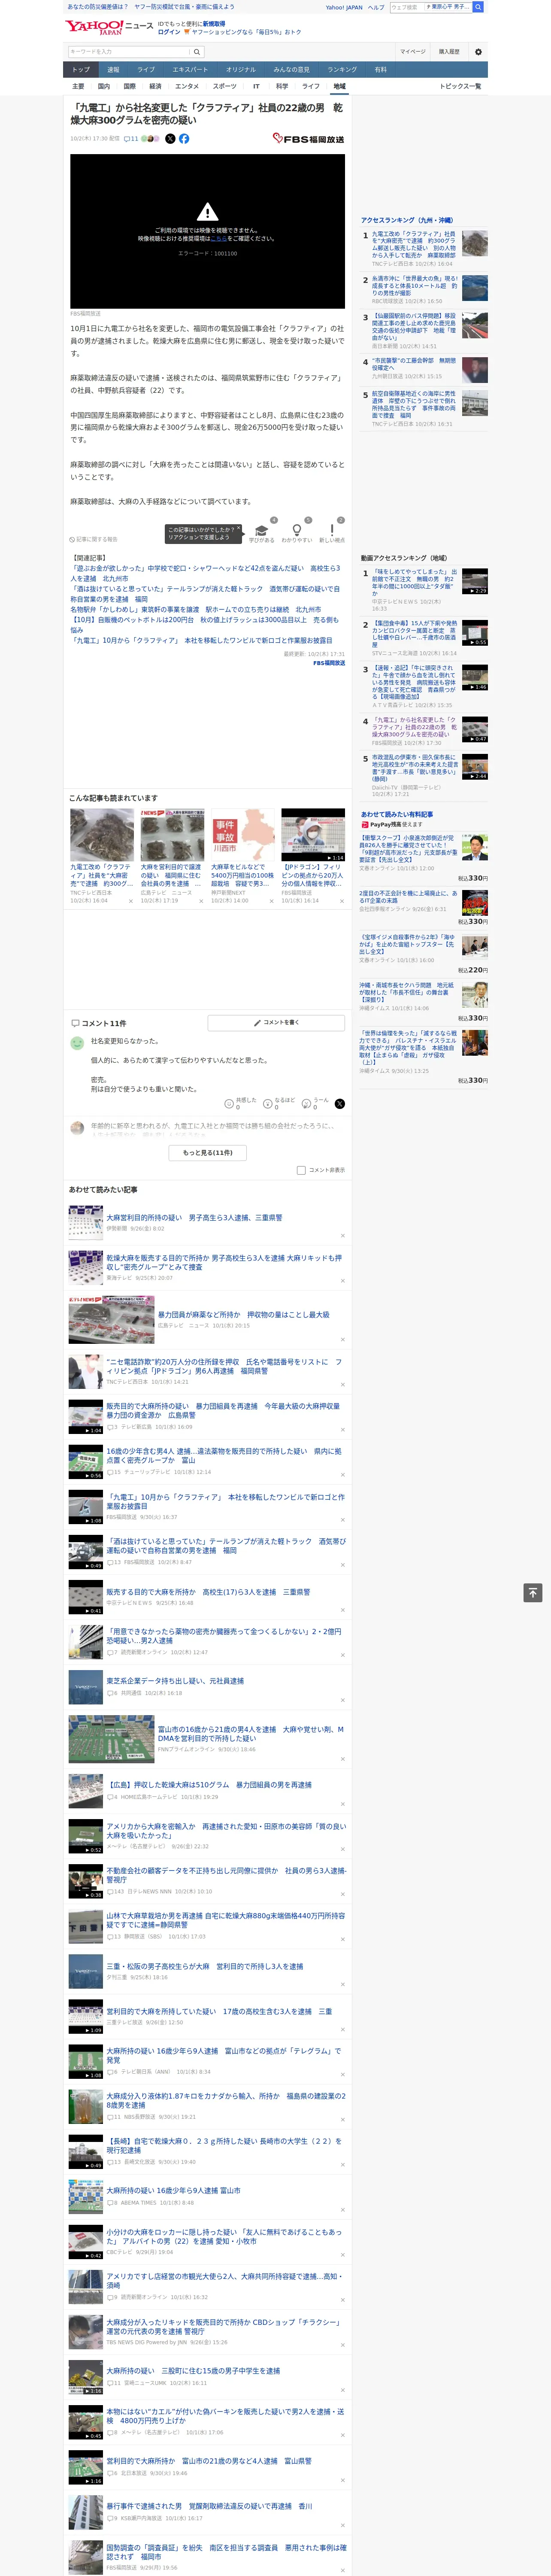Click the コメントを書く button
Screen dimensions: 551x2576
[276, 1023]
